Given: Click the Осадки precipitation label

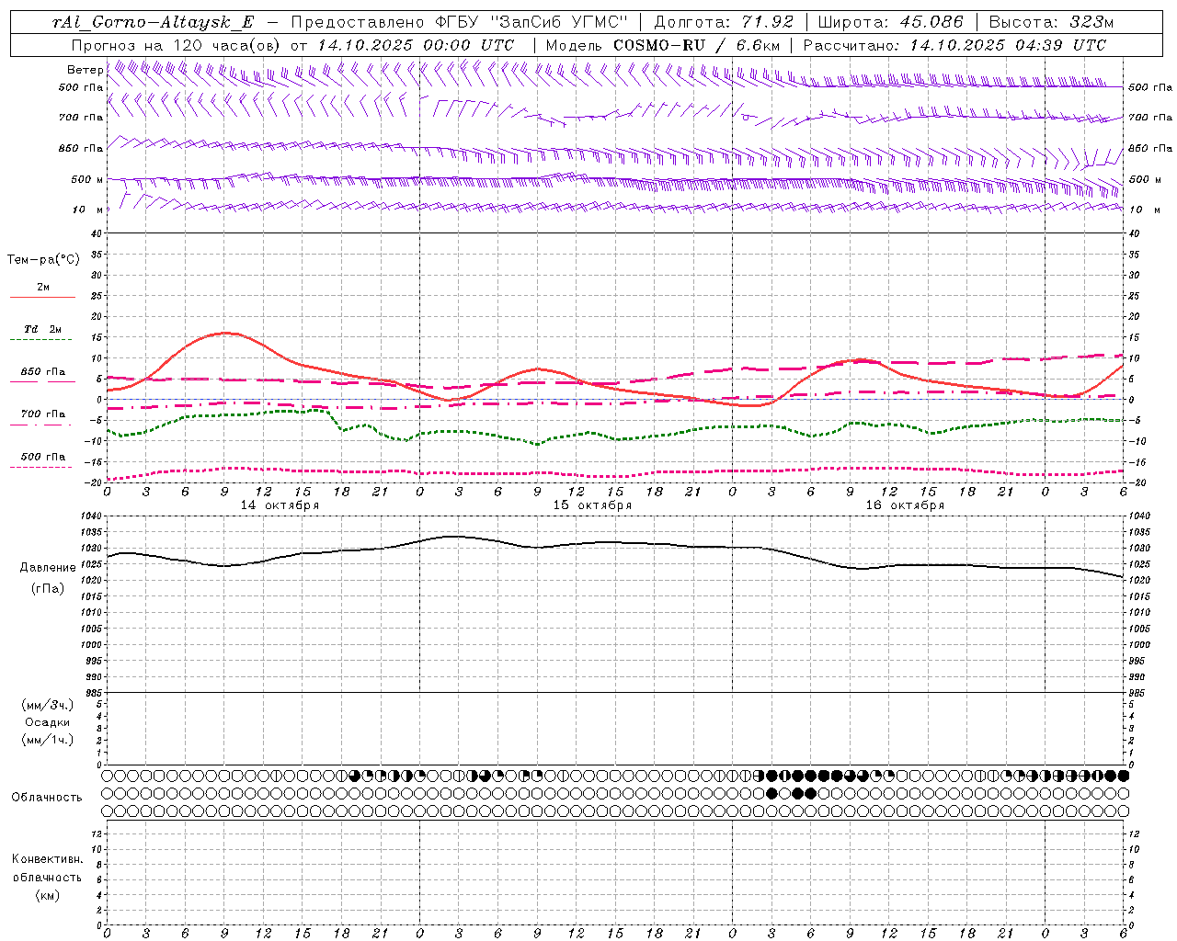Looking at the screenshot, I should (x=48, y=722).
